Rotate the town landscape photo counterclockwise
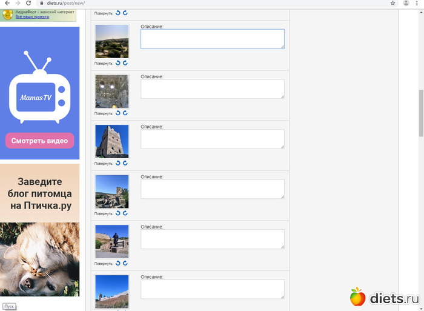The width and height of the screenshot is (424, 311). 118,63
